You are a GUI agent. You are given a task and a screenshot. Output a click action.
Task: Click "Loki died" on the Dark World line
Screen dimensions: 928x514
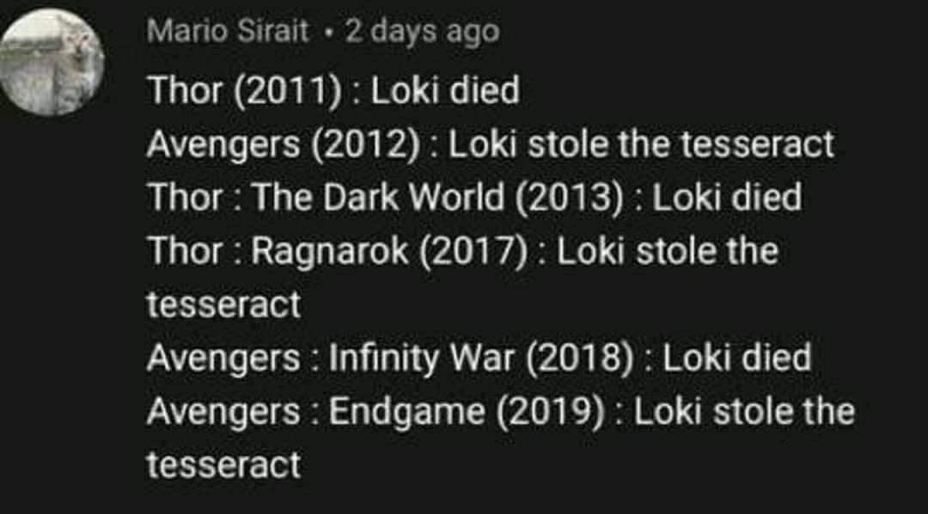click(x=727, y=197)
